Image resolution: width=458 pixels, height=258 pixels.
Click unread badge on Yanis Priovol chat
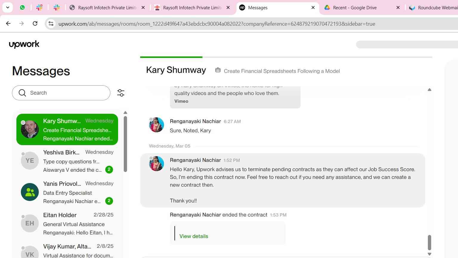coord(109,201)
